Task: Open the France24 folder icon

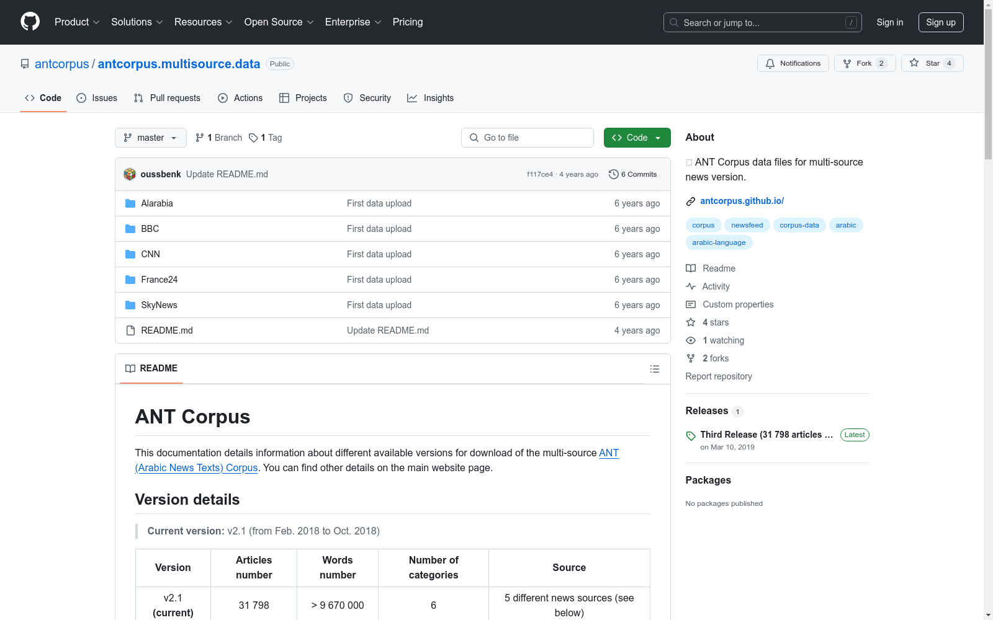Action: pos(130,280)
